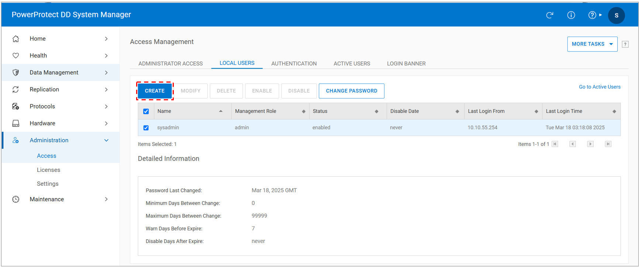Viewport: 639px width, 267px height.
Task: Click the 'enabled' status cell
Action: tap(321, 128)
